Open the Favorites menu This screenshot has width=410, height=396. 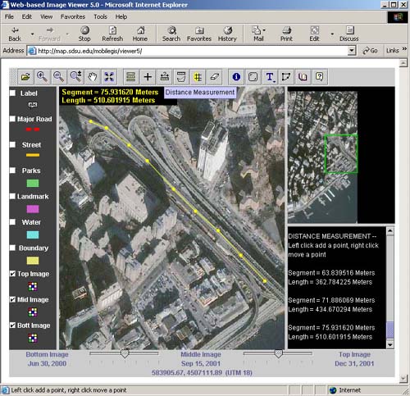(73, 16)
